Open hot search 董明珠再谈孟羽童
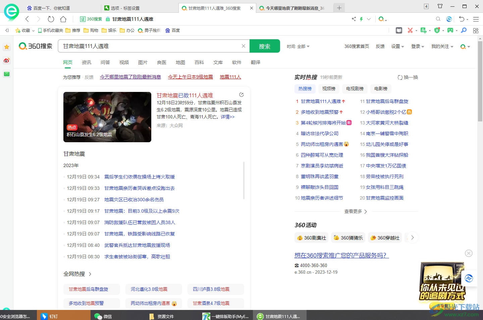This screenshot has width=483, height=320. 320,176
